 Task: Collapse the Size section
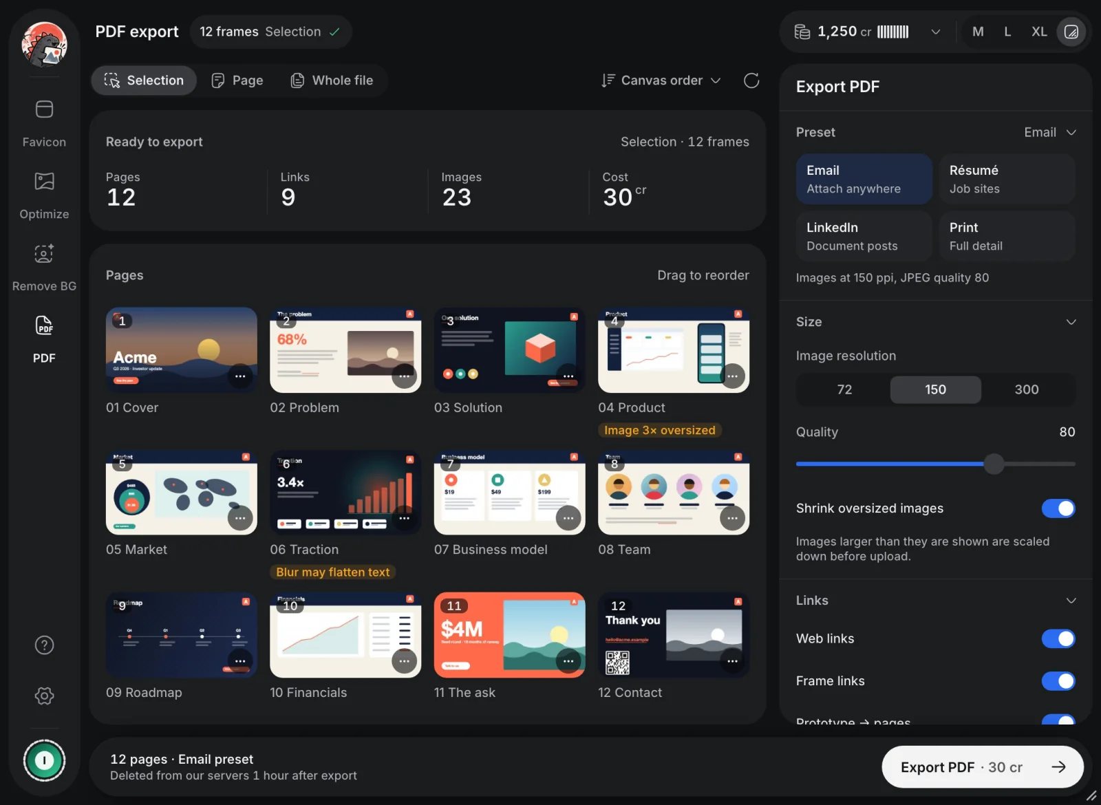1071,322
